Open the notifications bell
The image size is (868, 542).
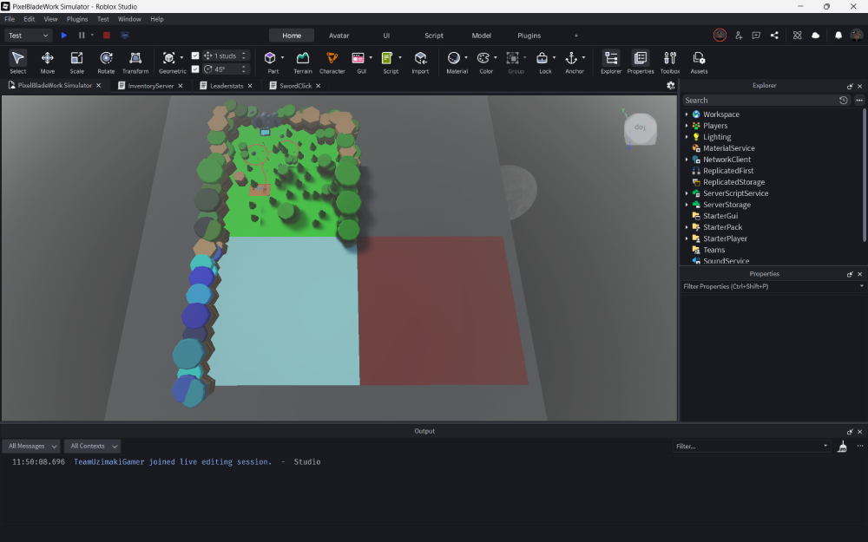(838, 36)
